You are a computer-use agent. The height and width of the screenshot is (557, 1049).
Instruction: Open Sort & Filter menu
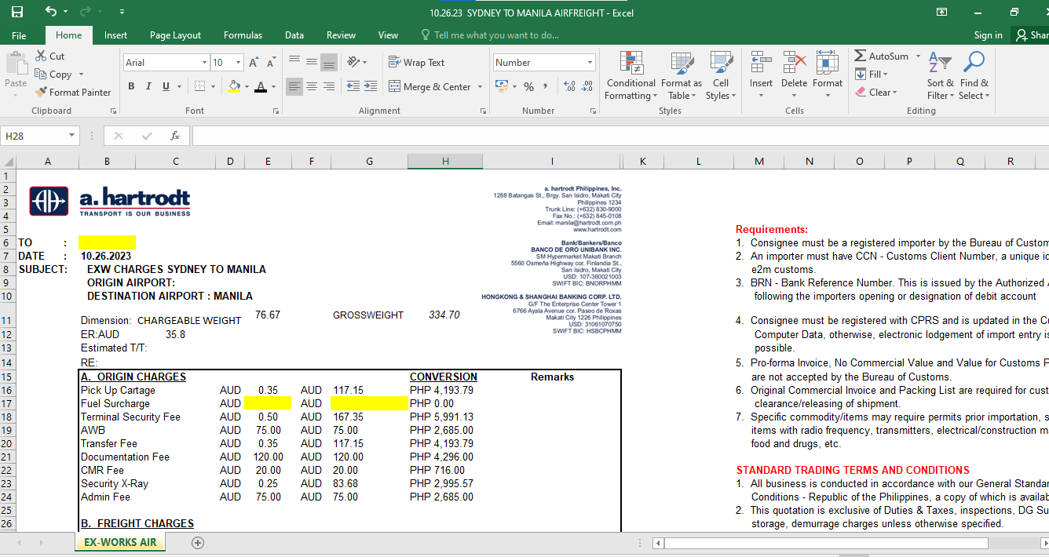tap(940, 75)
